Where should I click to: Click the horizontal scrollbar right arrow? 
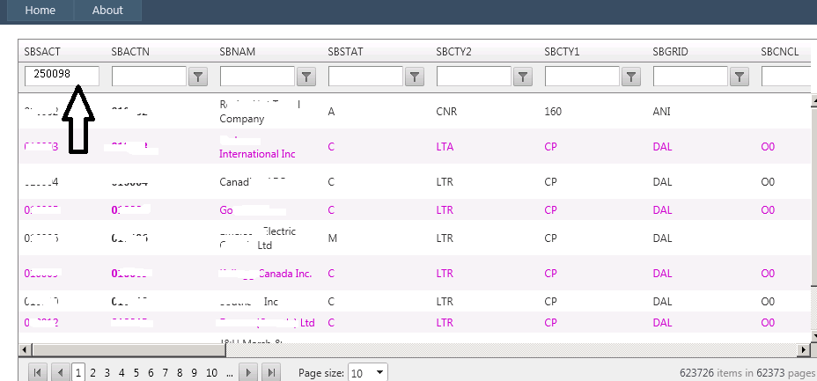click(801, 350)
